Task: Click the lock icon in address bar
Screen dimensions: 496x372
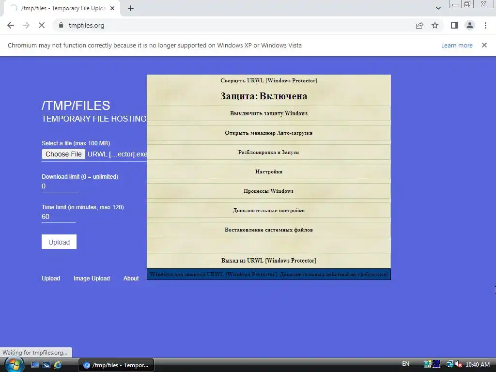Action: [61, 25]
